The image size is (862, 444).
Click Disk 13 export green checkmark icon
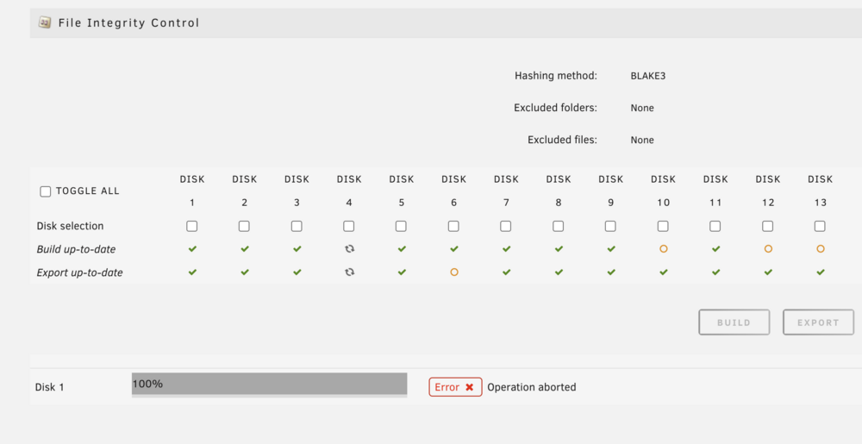coord(821,272)
